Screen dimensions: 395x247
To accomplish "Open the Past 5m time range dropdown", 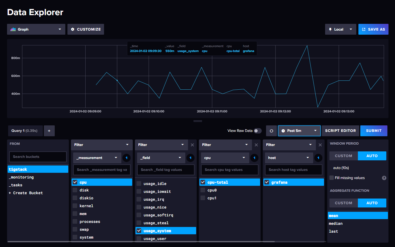I will point(299,131).
